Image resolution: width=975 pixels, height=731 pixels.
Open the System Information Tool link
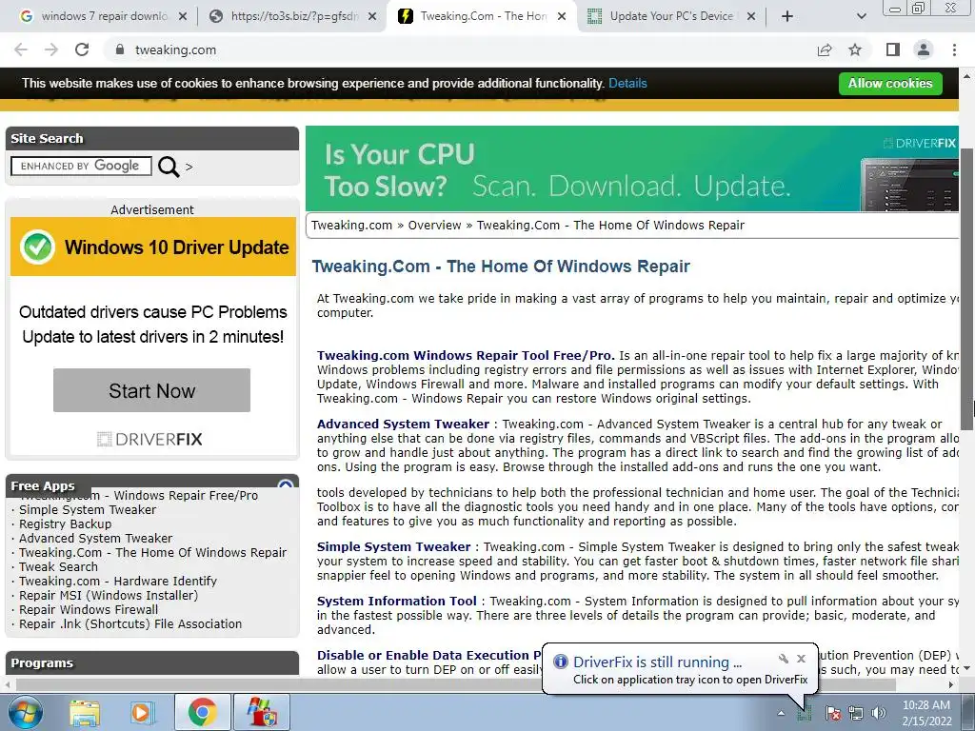click(x=397, y=602)
